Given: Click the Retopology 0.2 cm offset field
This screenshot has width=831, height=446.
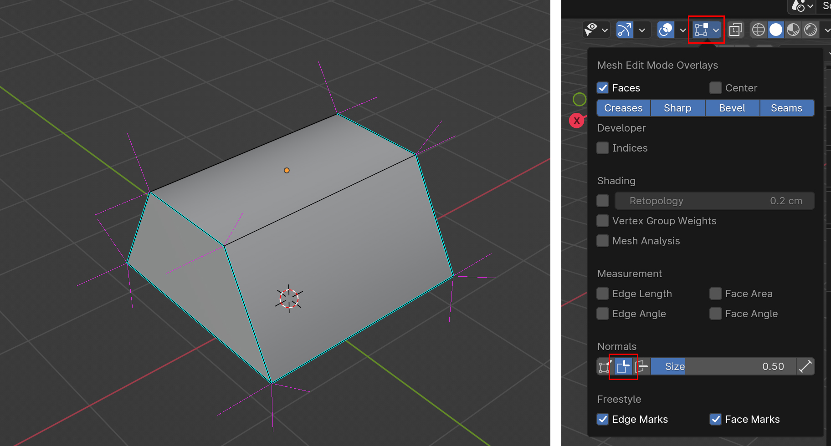Looking at the screenshot, I should [715, 201].
